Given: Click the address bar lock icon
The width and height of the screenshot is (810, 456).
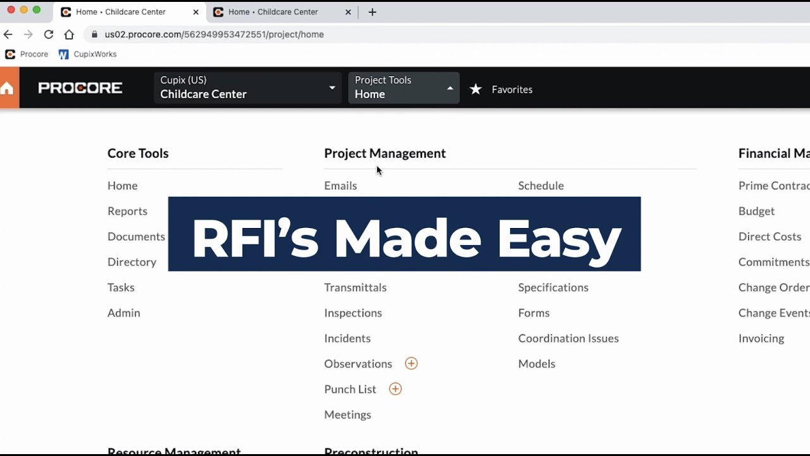Looking at the screenshot, I should coord(94,34).
